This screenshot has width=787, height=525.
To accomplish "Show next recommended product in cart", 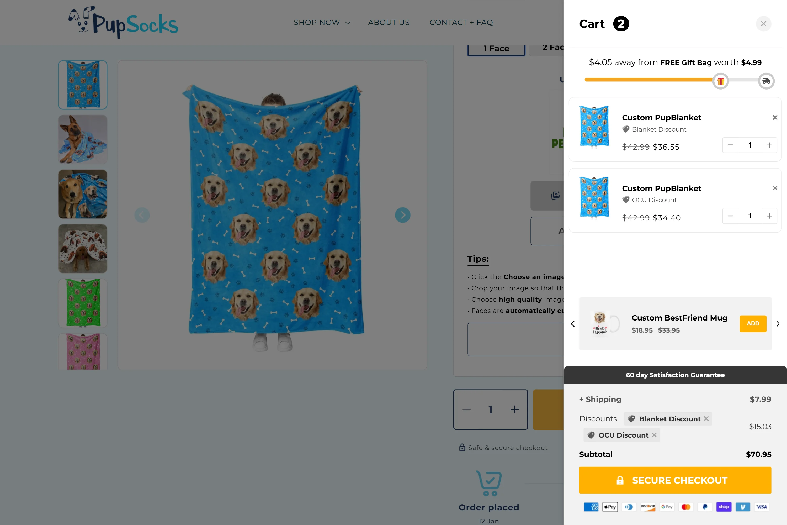I will pyautogui.click(x=778, y=324).
